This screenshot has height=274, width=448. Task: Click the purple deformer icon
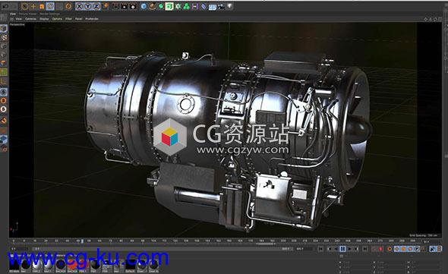point(203,6)
